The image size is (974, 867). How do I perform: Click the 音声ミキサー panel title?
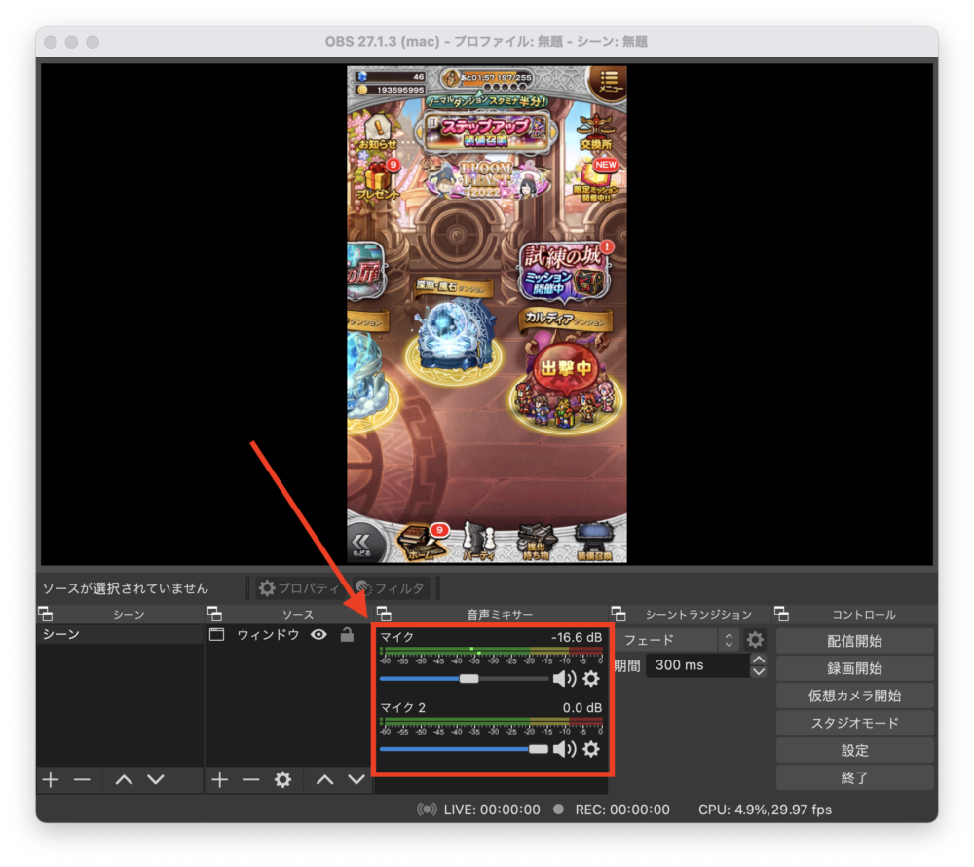(500, 615)
